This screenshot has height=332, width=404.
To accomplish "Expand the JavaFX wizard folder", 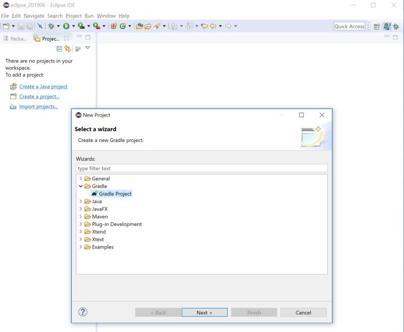I will coord(81,209).
